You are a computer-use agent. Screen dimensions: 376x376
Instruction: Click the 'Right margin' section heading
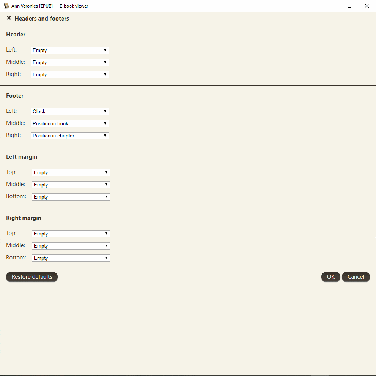click(x=24, y=218)
